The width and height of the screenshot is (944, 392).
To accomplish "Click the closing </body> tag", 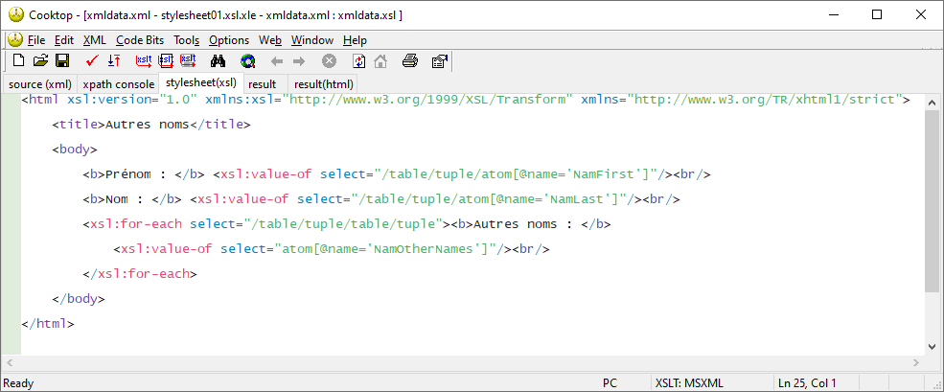I will coord(79,298).
